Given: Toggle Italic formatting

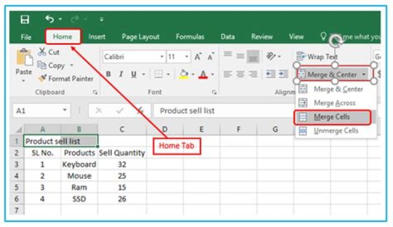Looking at the screenshot, I should tap(121, 74).
